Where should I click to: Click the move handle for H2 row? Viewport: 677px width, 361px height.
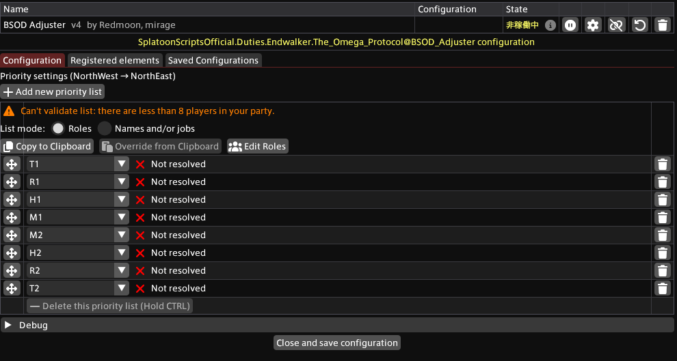12,253
